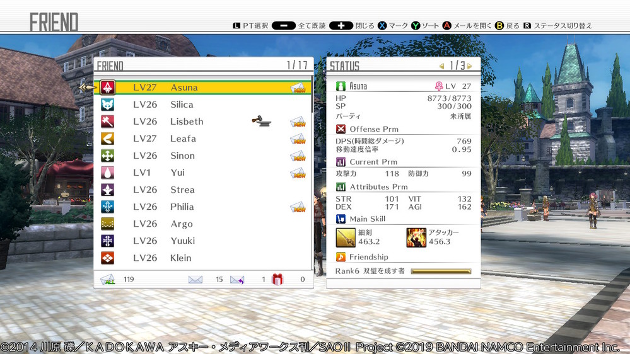Select Lisbeth's mace class icon
The width and height of the screenshot is (630, 354).
point(107,122)
